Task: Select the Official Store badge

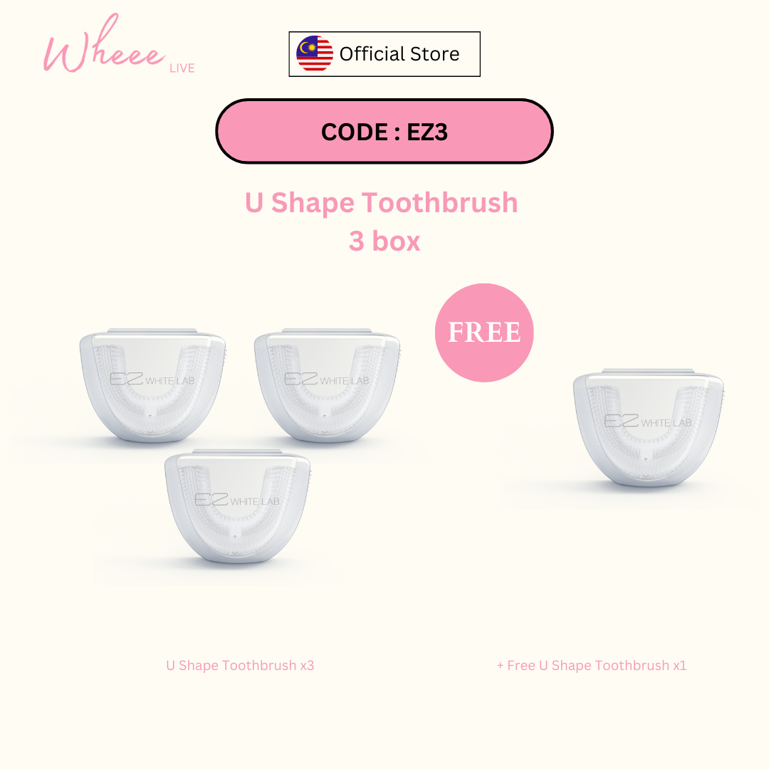Action: (x=384, y=54)
